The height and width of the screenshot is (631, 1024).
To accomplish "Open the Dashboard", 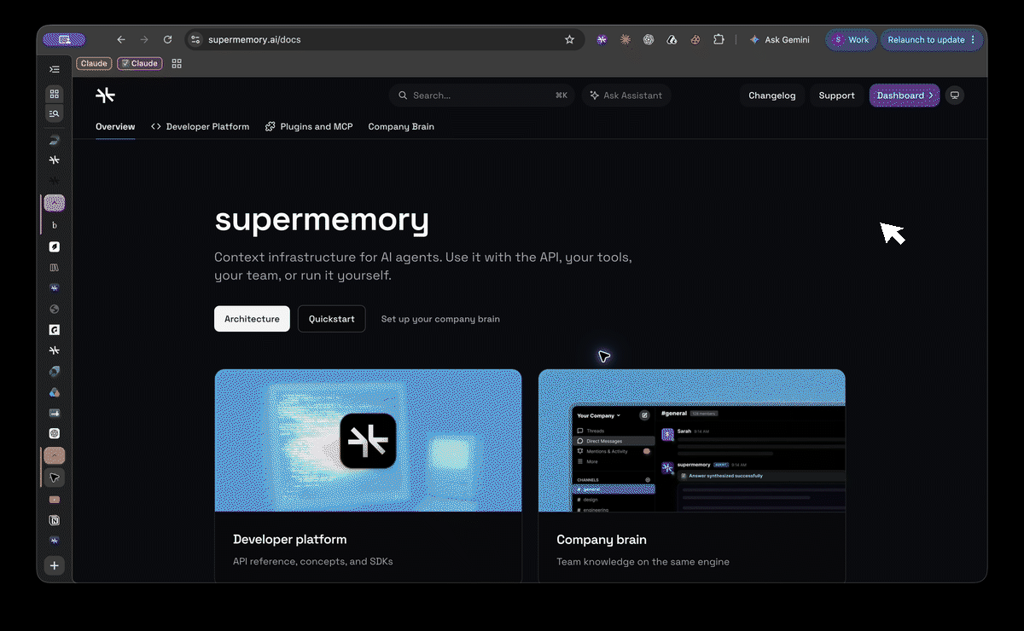I will point(905,96).
